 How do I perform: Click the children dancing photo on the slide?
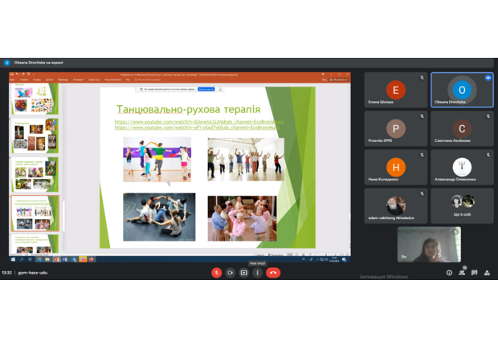tap(157, 159)
